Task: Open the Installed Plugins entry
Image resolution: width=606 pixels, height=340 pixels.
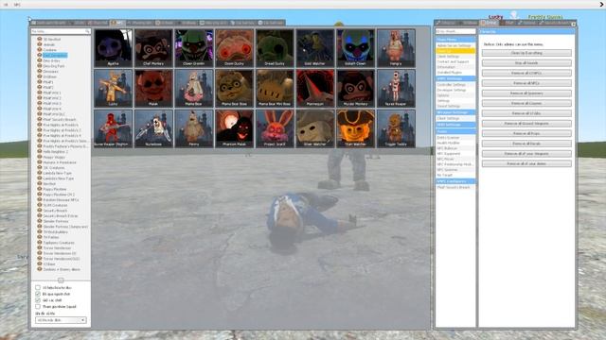Action: click(x=455, y=73)
